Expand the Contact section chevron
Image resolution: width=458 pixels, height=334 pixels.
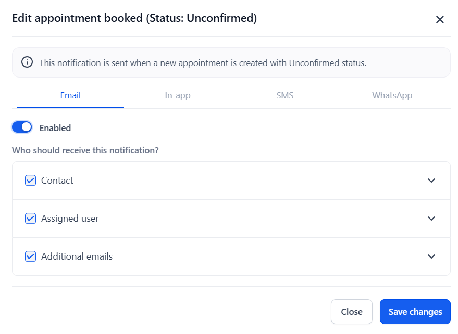(431, 181)
